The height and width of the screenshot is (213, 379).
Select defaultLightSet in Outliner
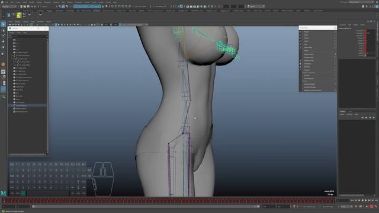pyautogui.click(x=21, y=109)
